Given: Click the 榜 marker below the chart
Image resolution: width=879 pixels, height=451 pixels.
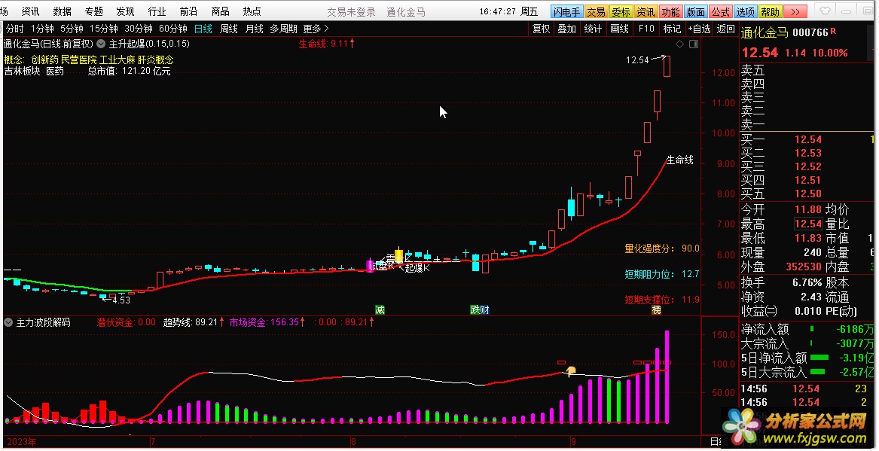Looking at the screenshot, I should pyautogui.click(x=656, y=309).
